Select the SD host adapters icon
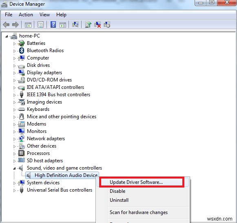The width and height of the screenshot is (237, 223). [x=22, y=160]
